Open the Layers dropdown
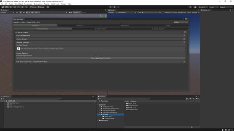 tap(214, 7)
